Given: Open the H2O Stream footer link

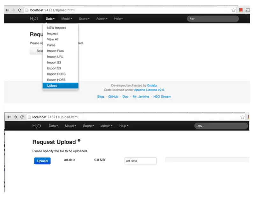Looking at the screenshot, I should pyautogui.click(x=162, y=96).
